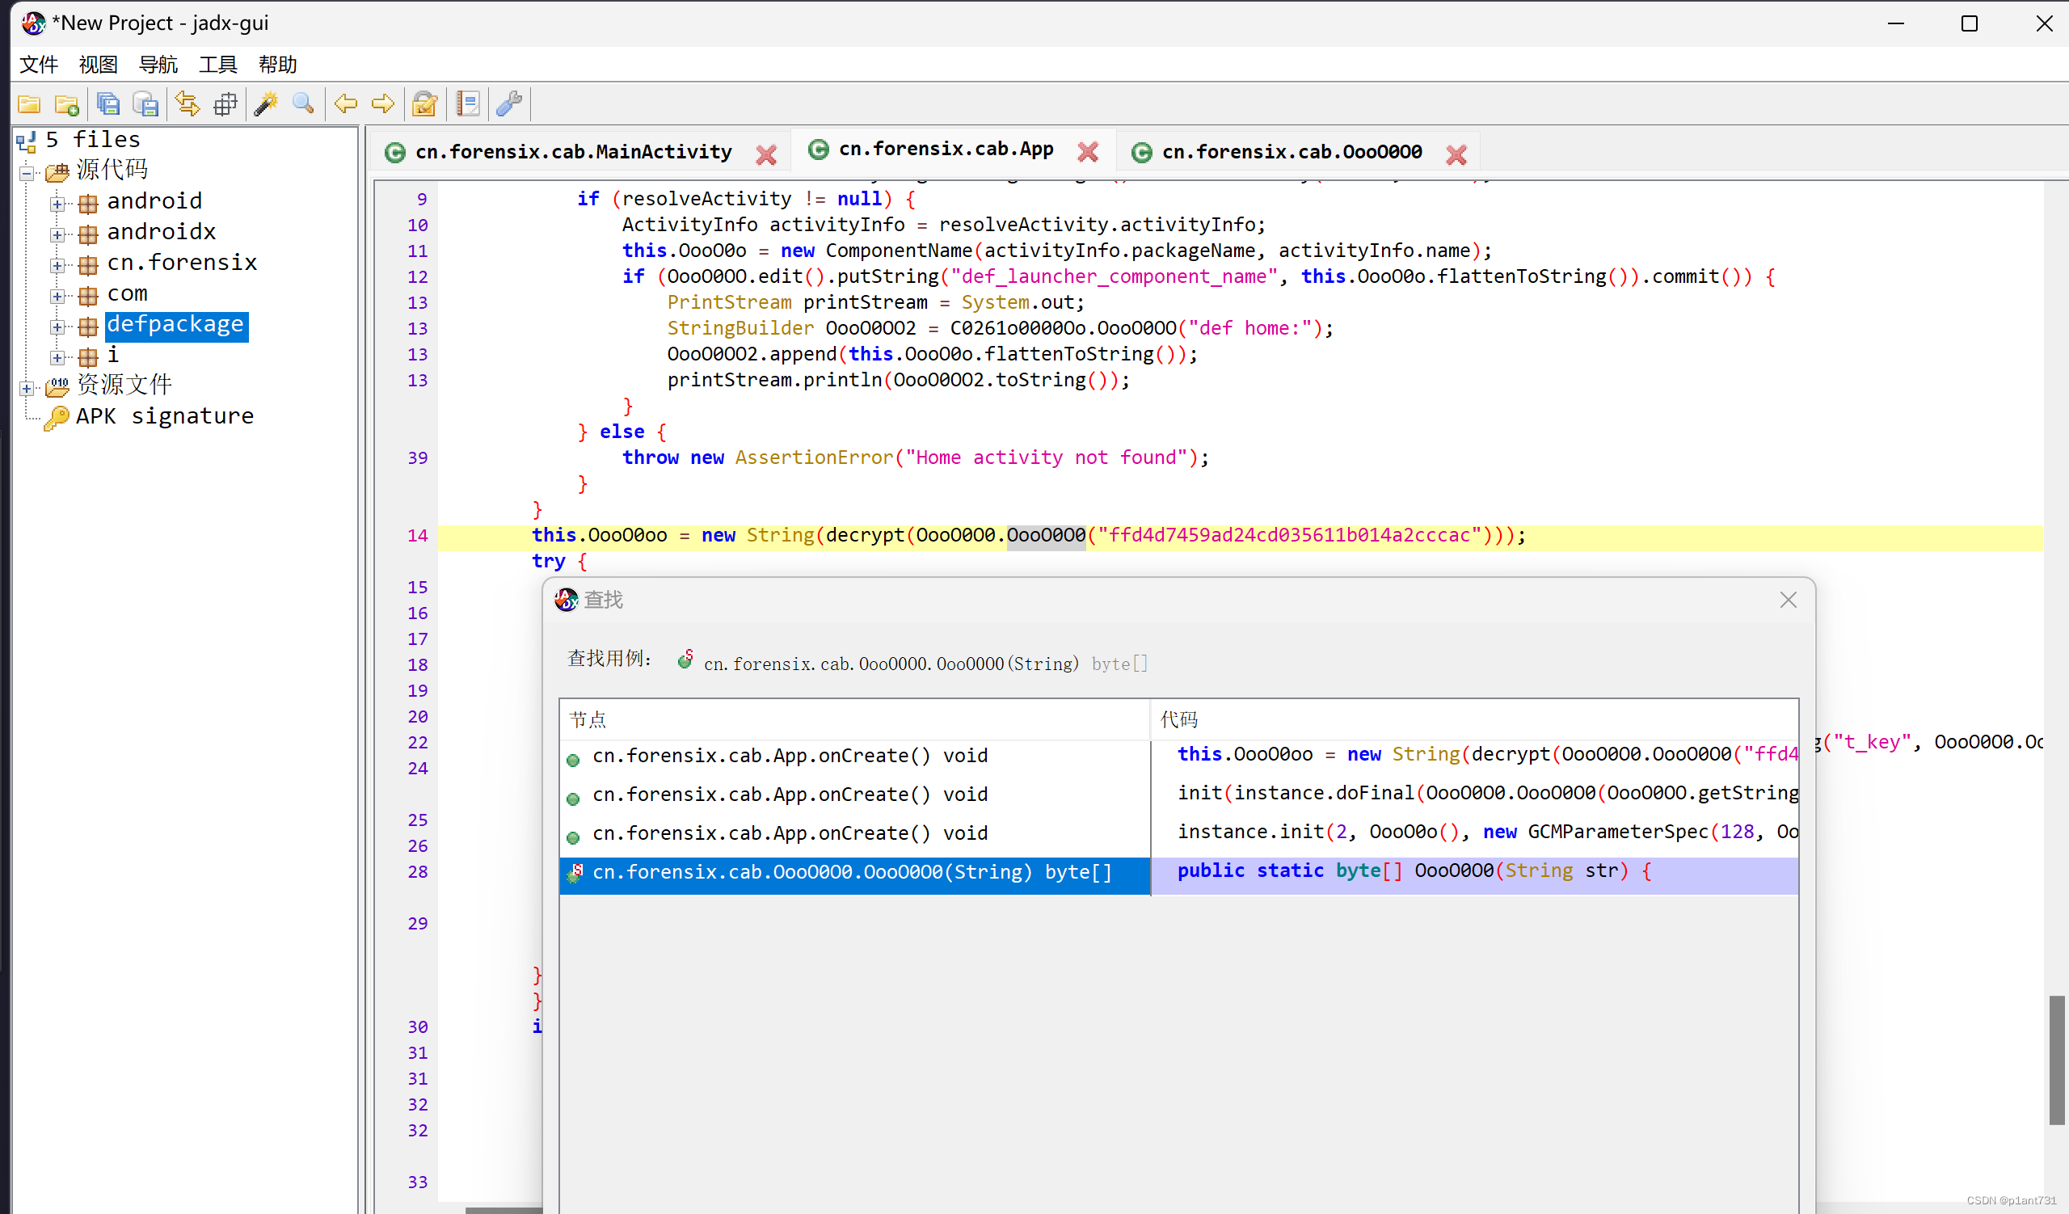Navigate forward with right arrow icon
Screen dimensions: 2069x1214
[x=383, y=104]
